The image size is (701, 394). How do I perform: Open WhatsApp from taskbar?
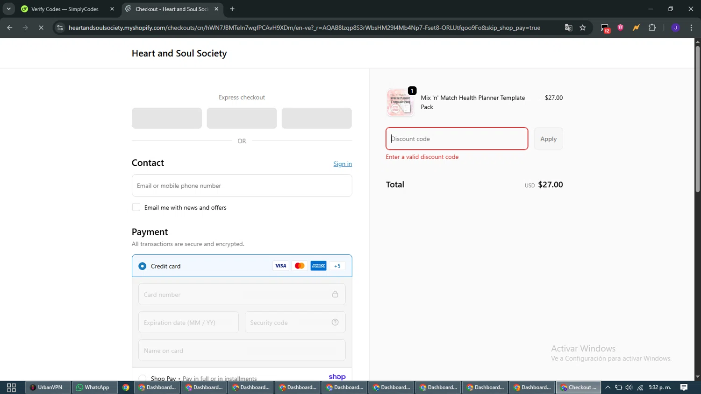(x=94, y=387)
